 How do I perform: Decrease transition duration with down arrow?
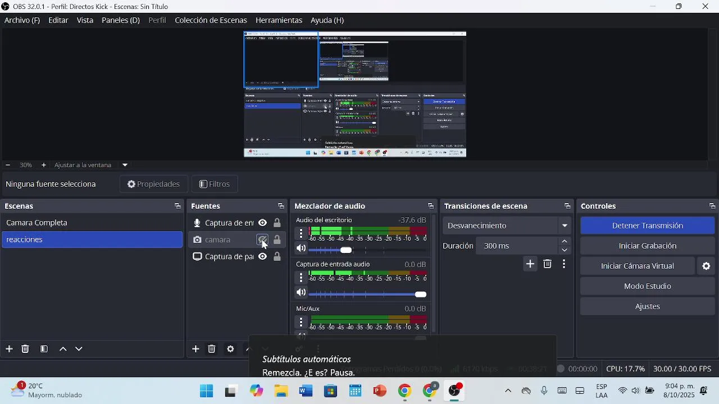(x=565, y=250)
